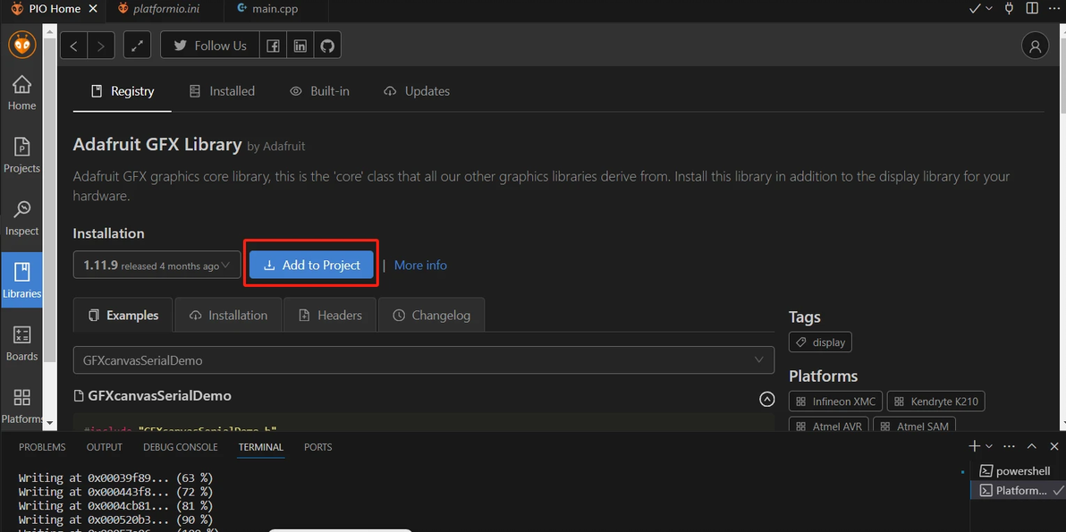Open the GitHub icon link
1066x532 pixels.
327,46
